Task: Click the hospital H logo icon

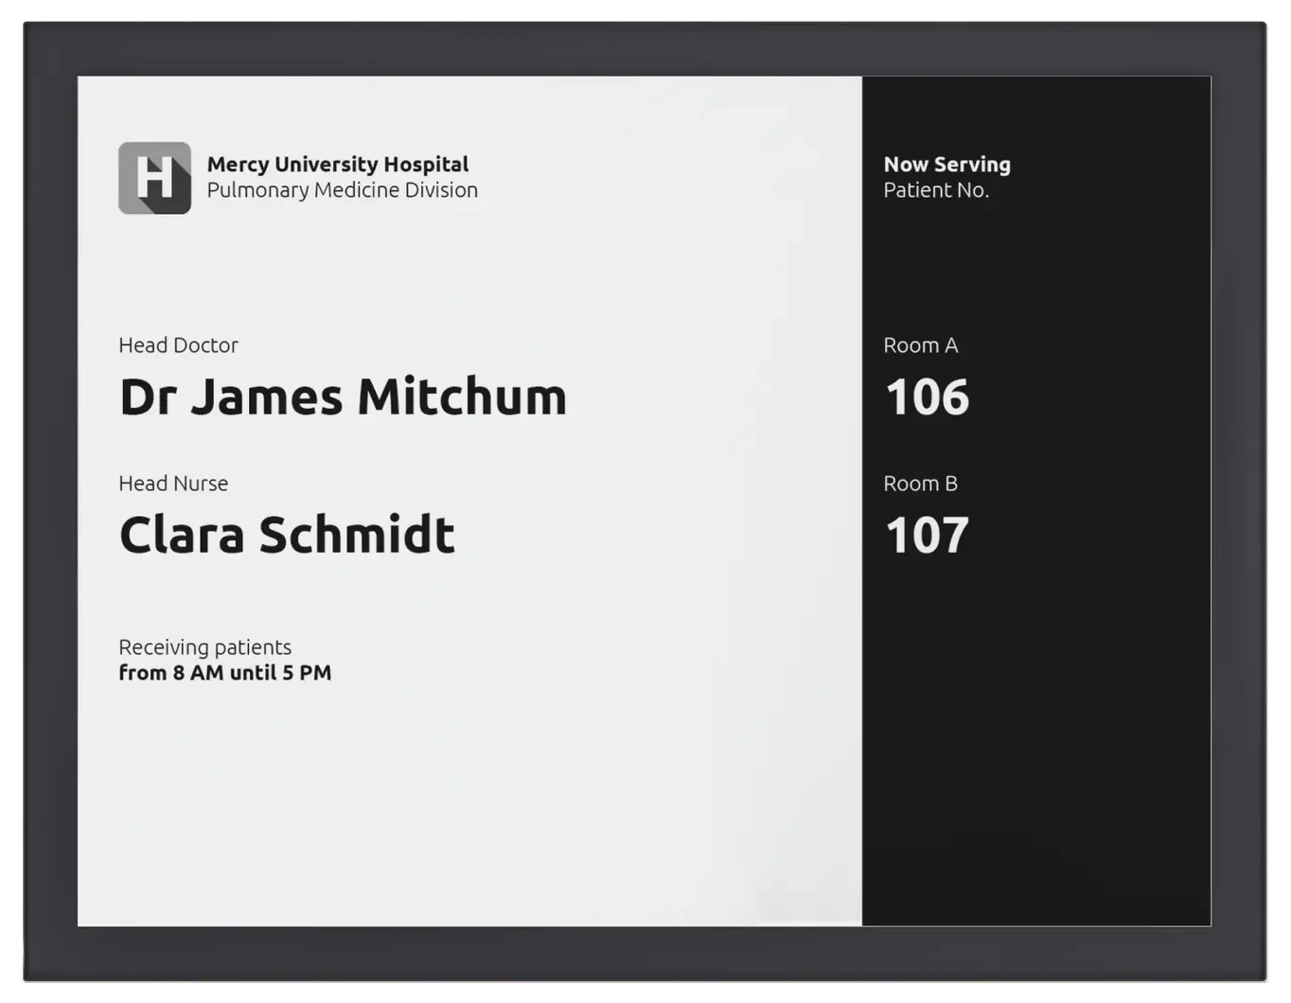Action: tap(154, 178)
